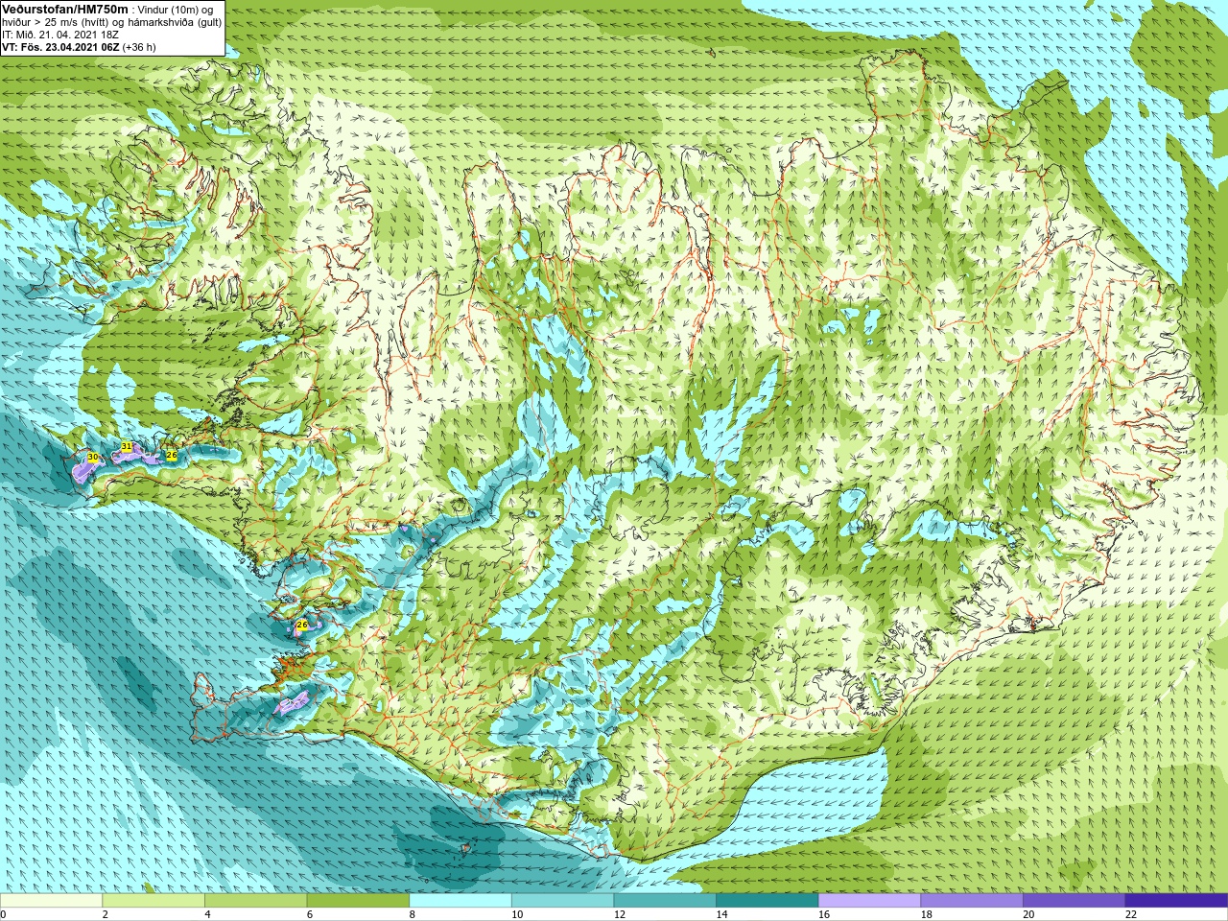
Task: Click the legend scale number 6
Action: (x=310, y=914)
